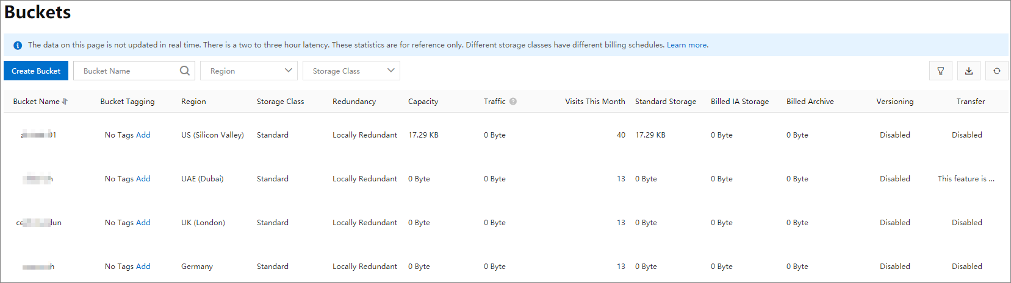This screenshot has width=1011, height=283.
Task: Add tags to UAE Dubai bucket
Action: point(143,179)
